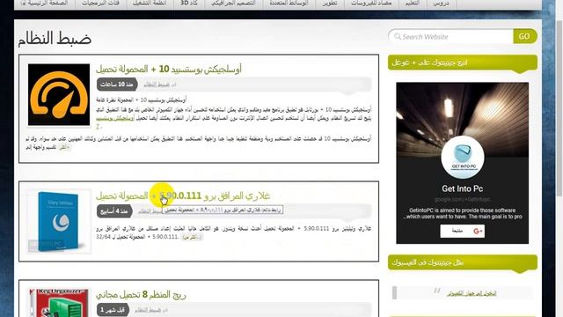Screen dimensions: 563x317
Task: Click read more link in Glary excerpt
Action: [x=192, y=237]
